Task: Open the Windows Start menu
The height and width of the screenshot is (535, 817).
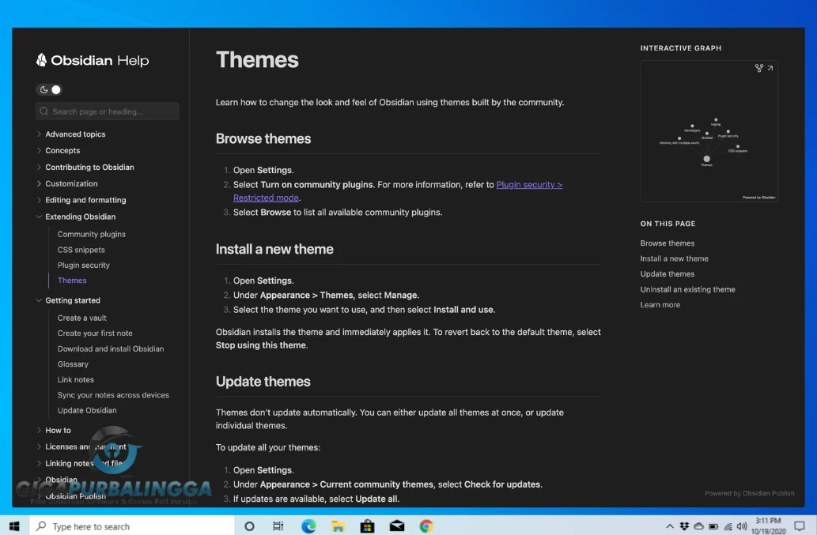Action: [x=14, y=526]
